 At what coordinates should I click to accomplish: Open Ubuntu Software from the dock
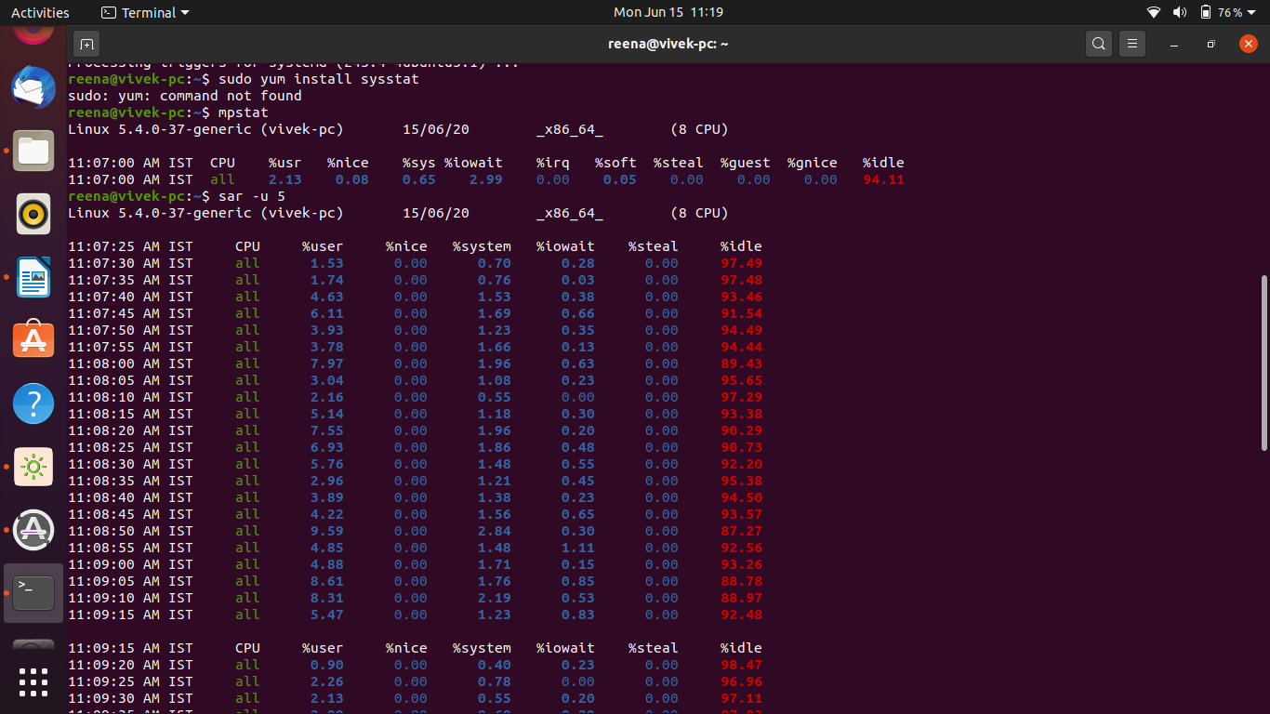point(33,339)
